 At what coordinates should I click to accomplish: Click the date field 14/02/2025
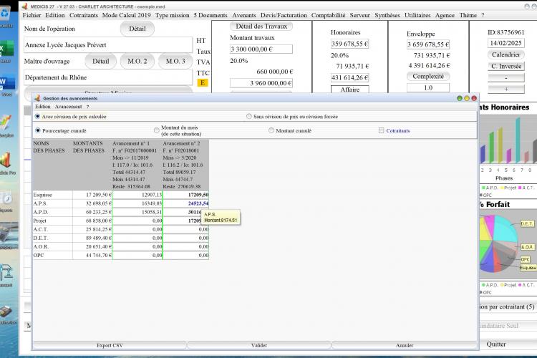point(505,43)
